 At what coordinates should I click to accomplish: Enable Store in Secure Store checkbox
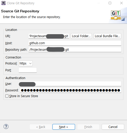7,96
